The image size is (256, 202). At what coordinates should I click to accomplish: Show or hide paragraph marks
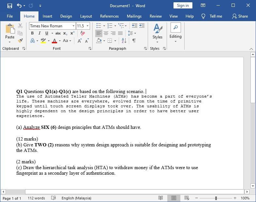[x=134, y=41]
